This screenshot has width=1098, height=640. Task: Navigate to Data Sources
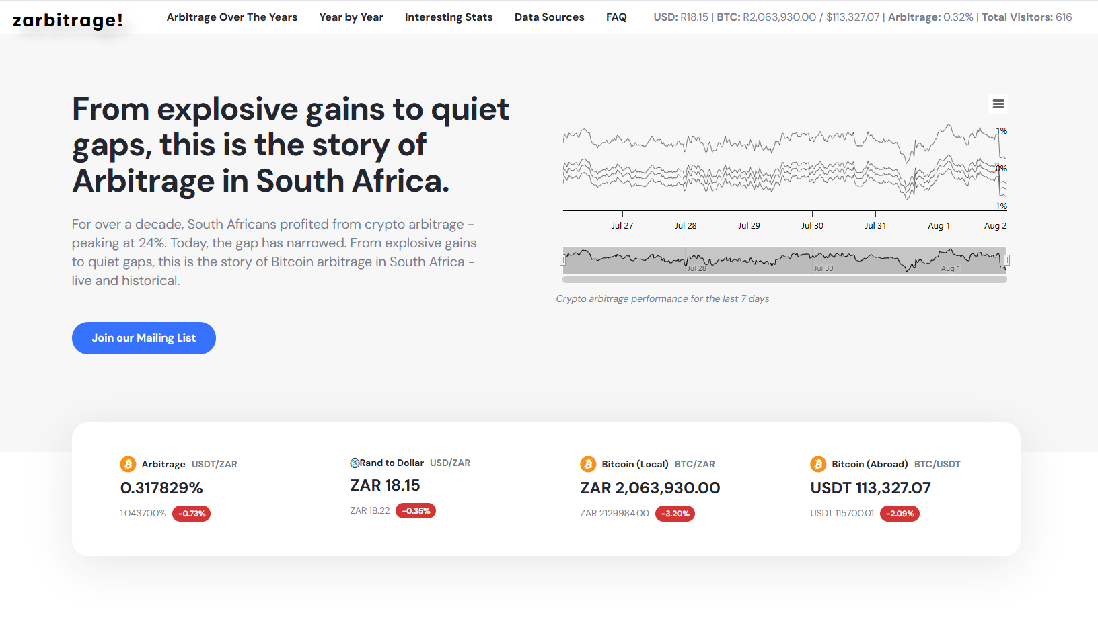point(549,17)
